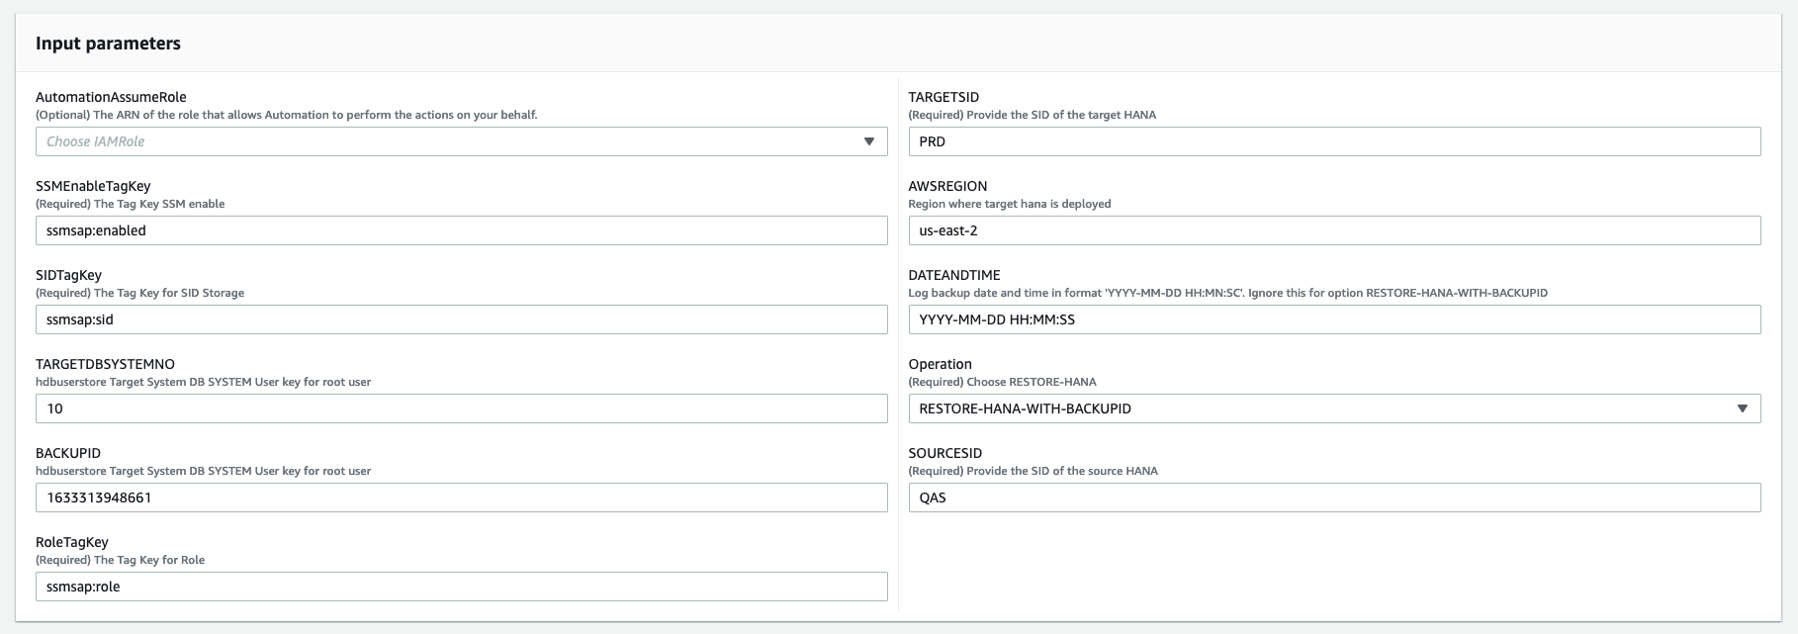Click 'Provide the SID of the source HANA' text
This screenshot has height=634, width=1798.
pos(1062,471)
